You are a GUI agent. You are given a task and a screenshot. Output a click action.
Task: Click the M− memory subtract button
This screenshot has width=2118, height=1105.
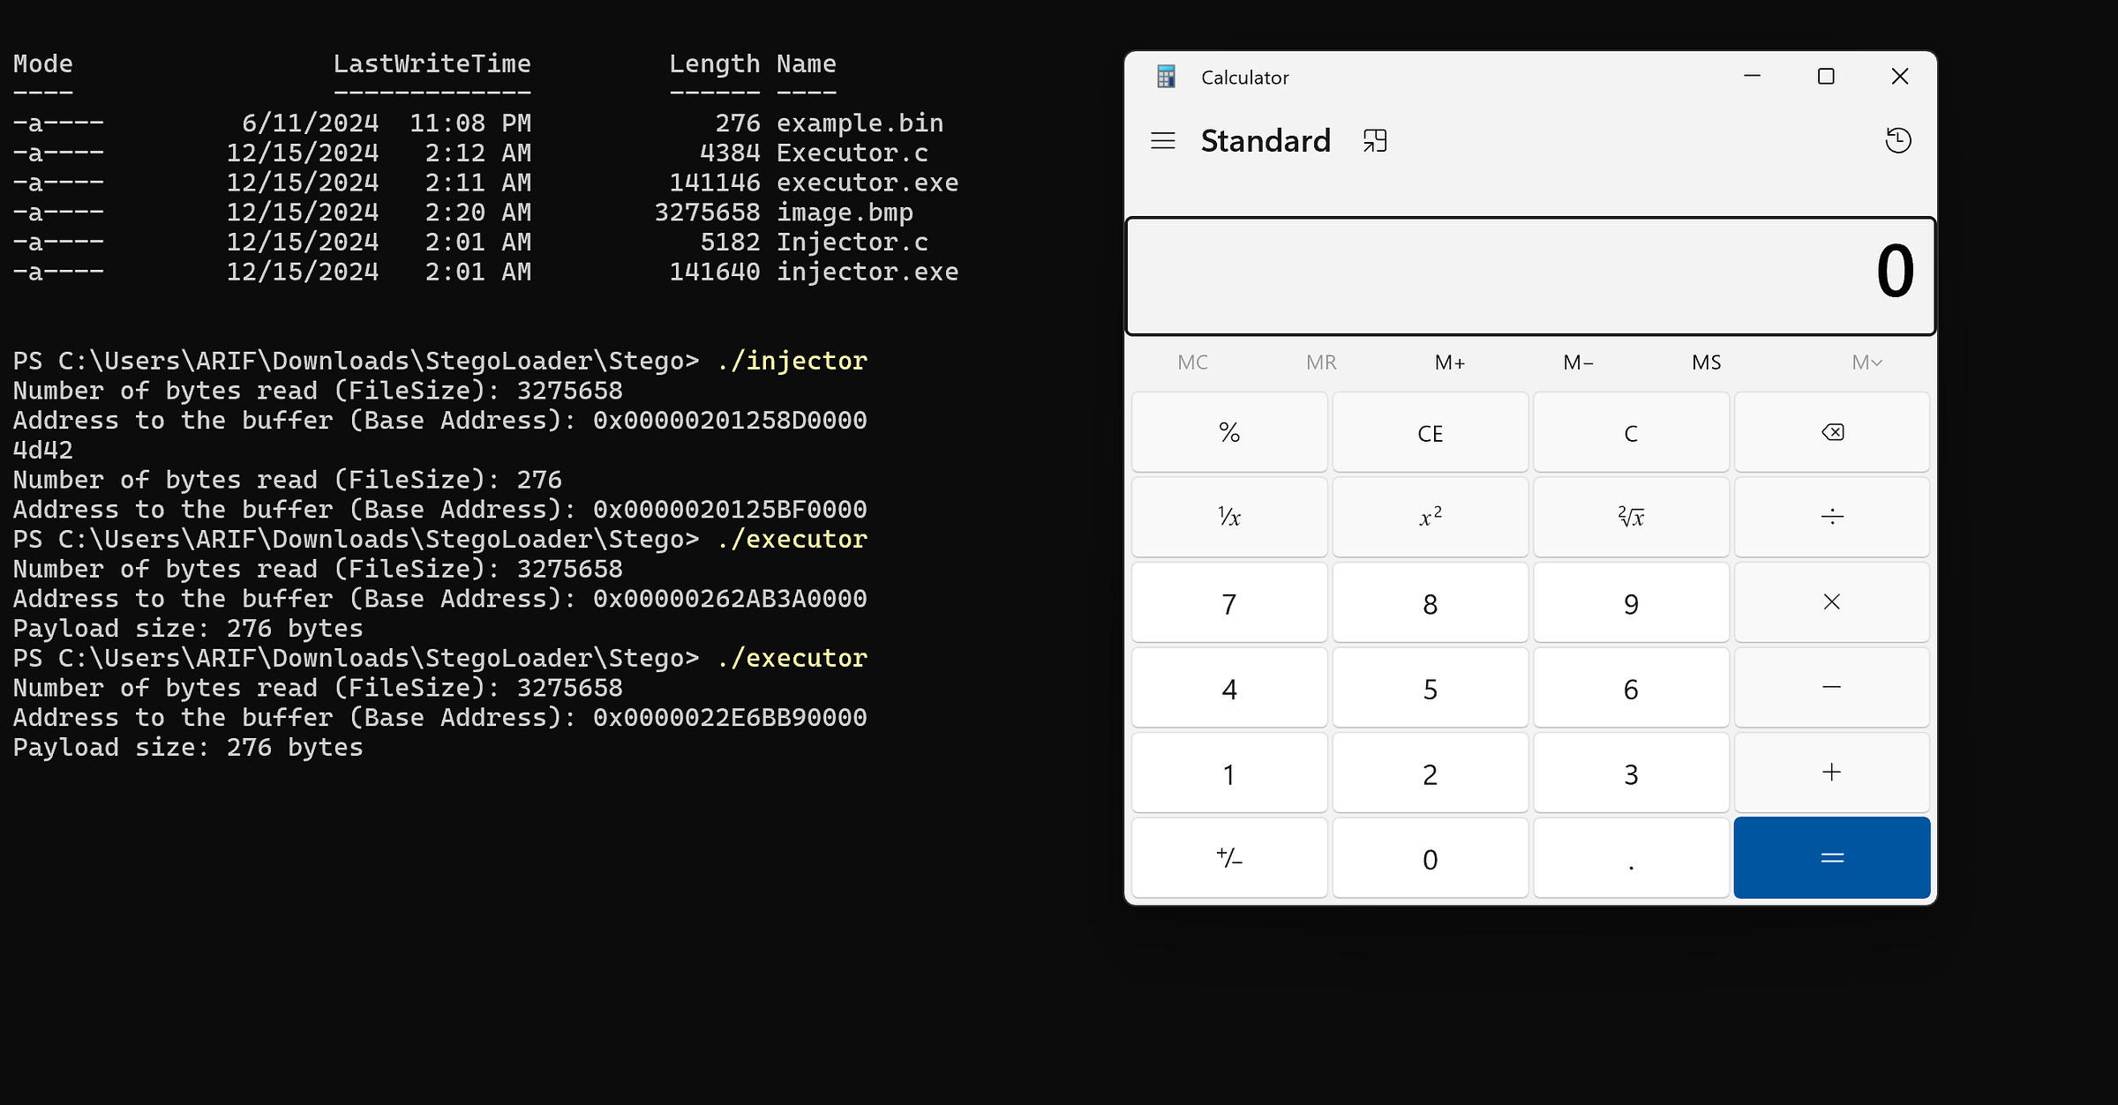click(x=1578, y=362)
